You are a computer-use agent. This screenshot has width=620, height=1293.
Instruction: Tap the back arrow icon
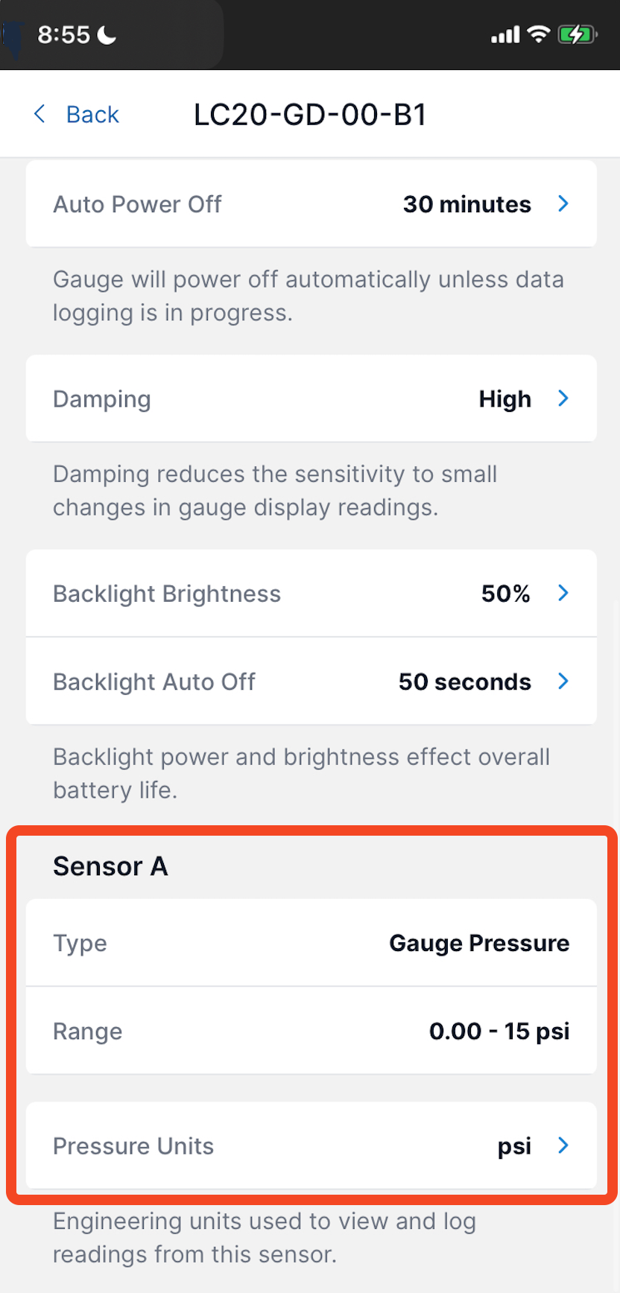[40, 114]
